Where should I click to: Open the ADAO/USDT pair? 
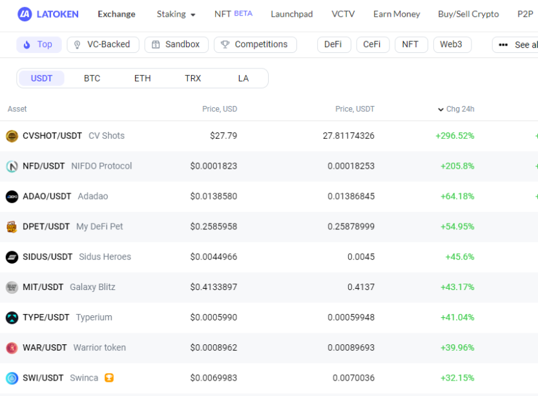coord(47,196)
